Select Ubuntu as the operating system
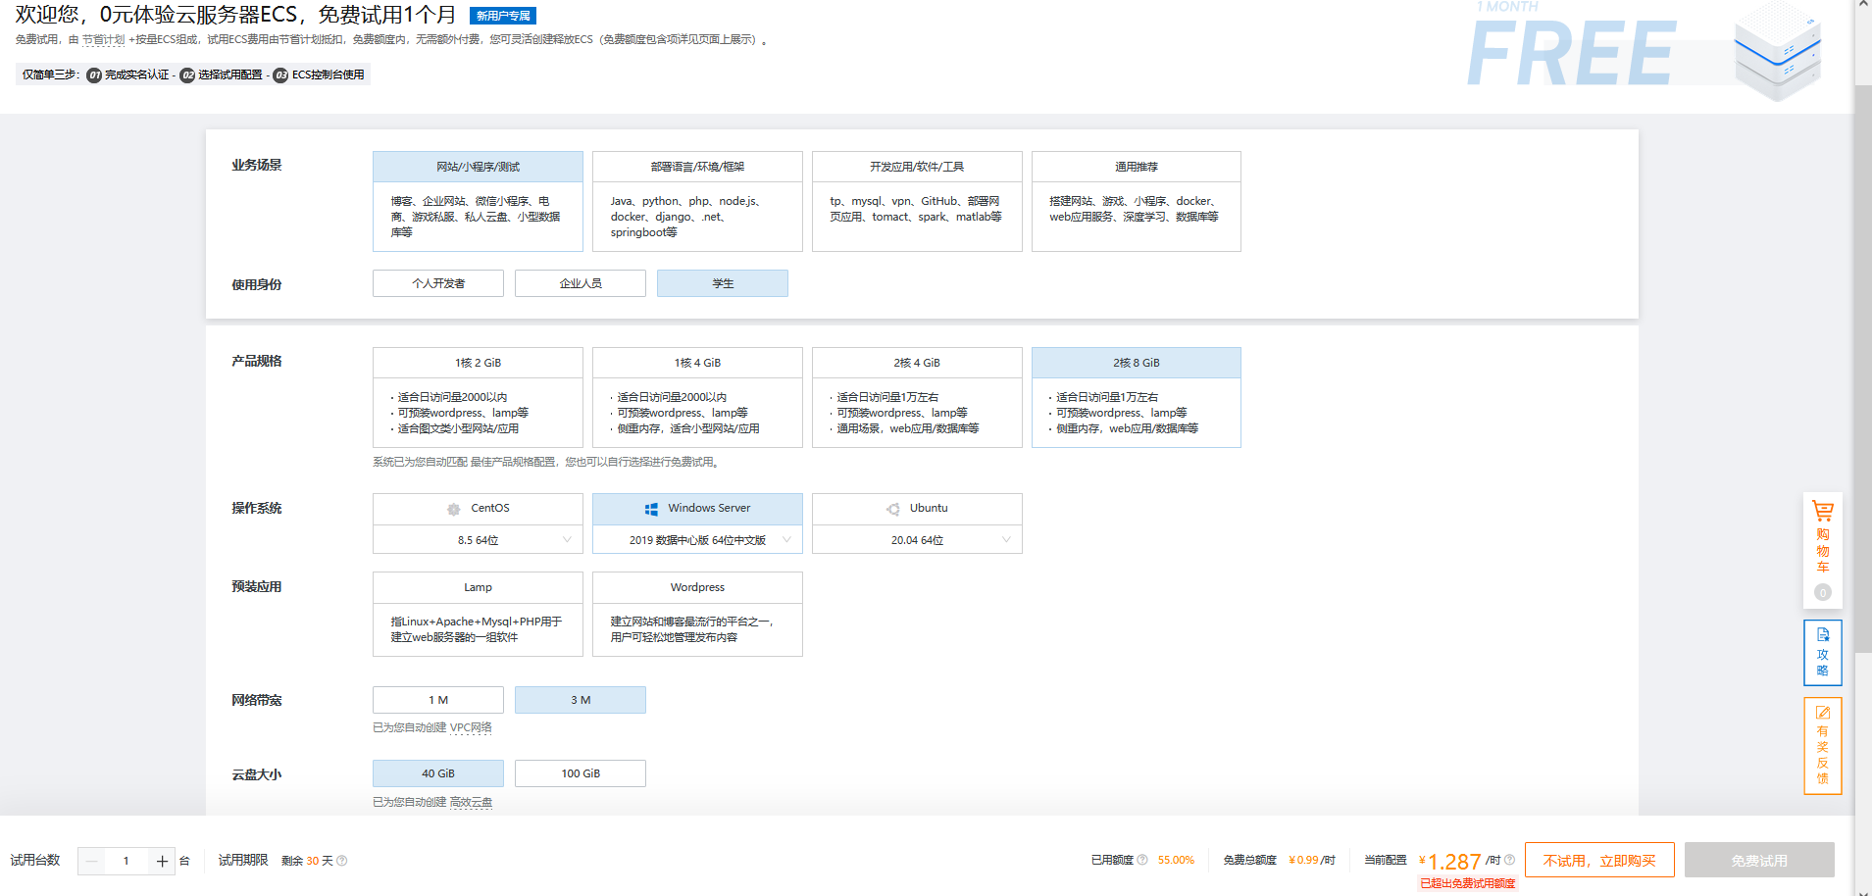 (x=917, y=509)
